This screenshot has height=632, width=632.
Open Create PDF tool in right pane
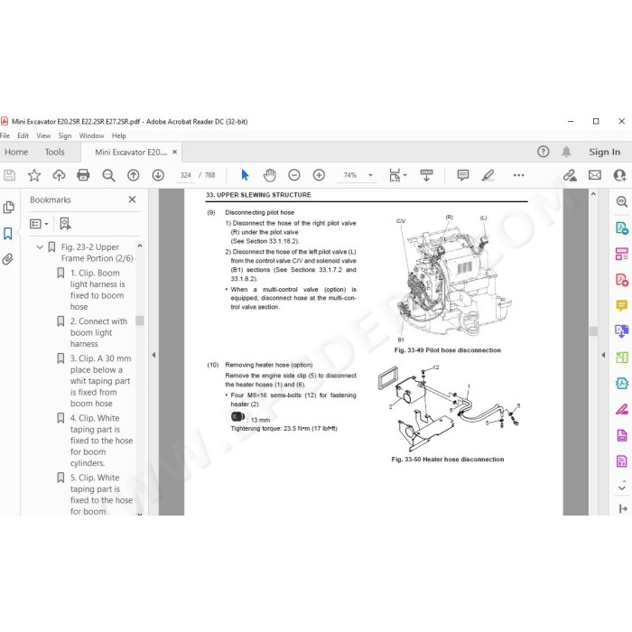pos(621,280)
